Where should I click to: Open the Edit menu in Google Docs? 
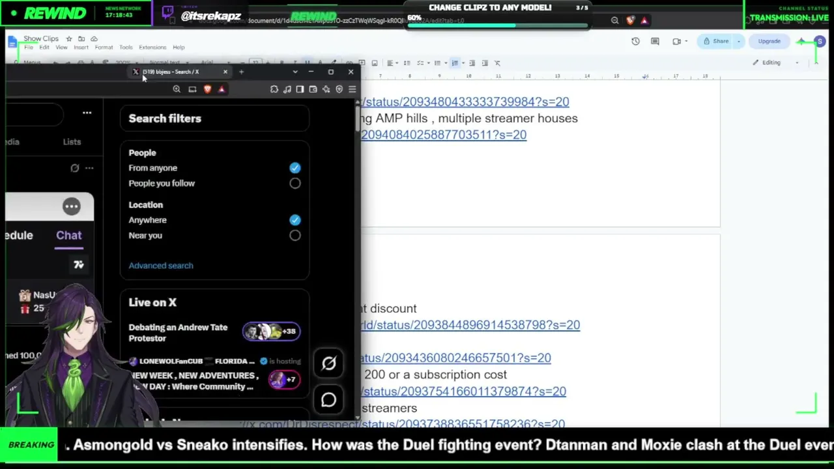[x=44, y=48]
